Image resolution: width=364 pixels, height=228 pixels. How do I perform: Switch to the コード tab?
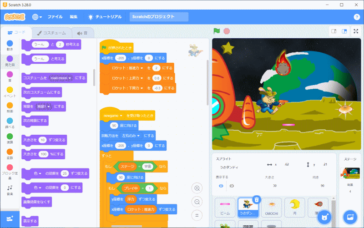pos(16,32)
